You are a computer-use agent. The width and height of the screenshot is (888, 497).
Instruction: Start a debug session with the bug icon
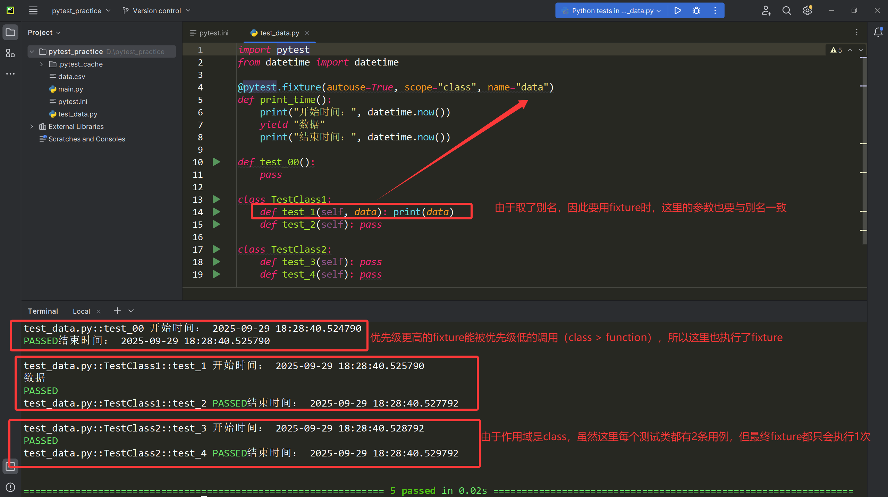point(696,10)
